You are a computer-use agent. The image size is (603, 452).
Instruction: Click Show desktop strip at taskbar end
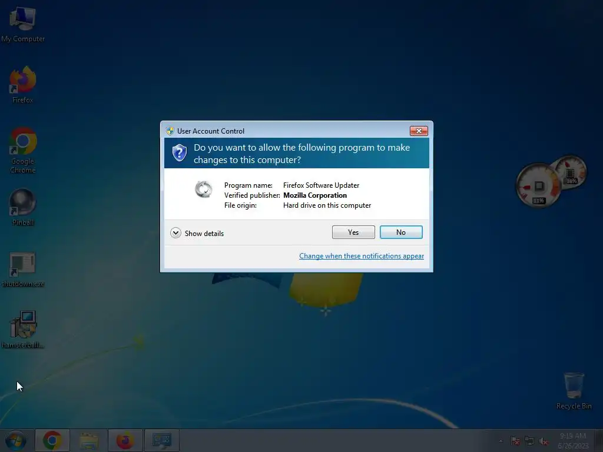point(599,440)
